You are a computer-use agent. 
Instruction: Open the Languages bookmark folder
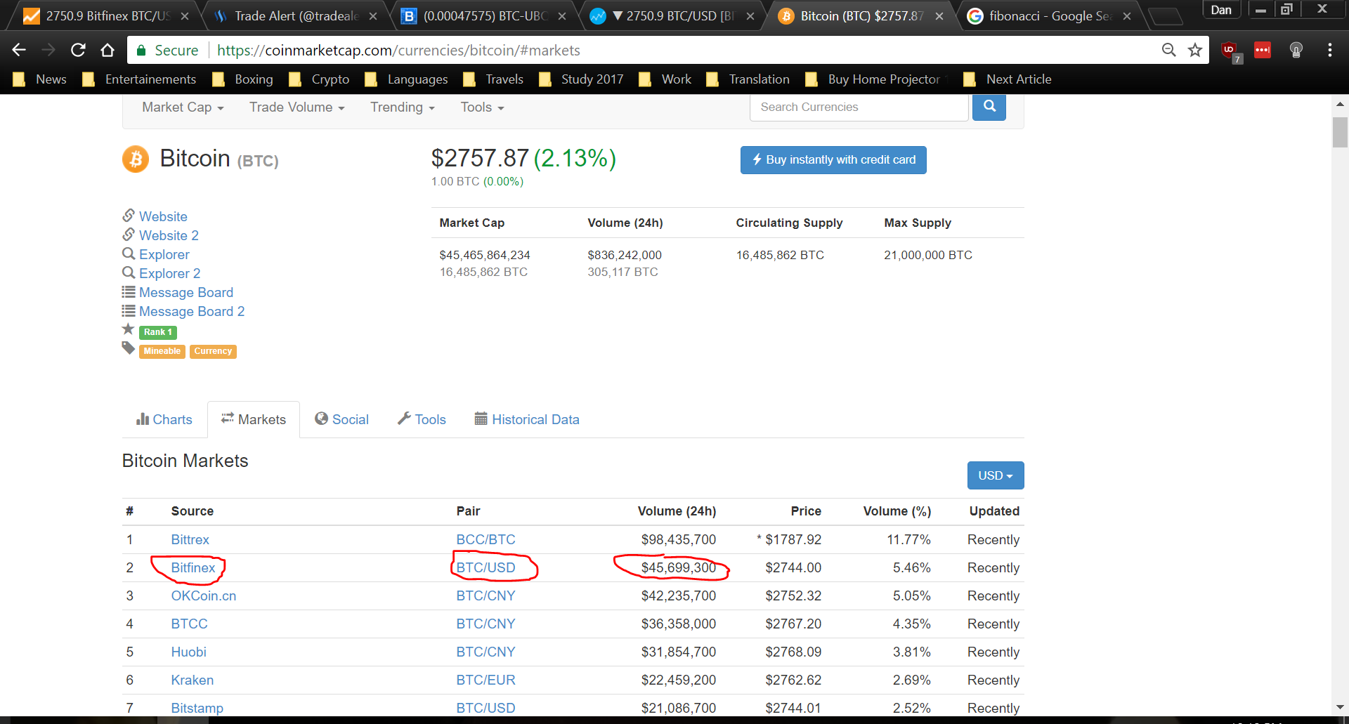[x=407, y=79]
